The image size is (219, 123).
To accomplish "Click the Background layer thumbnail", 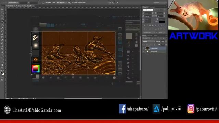I will [147, 52].
